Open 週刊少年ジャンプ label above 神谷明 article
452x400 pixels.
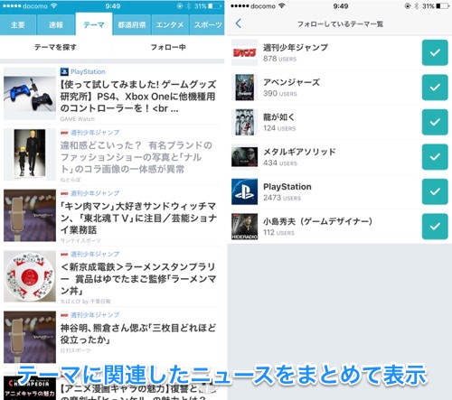(95, 315)
